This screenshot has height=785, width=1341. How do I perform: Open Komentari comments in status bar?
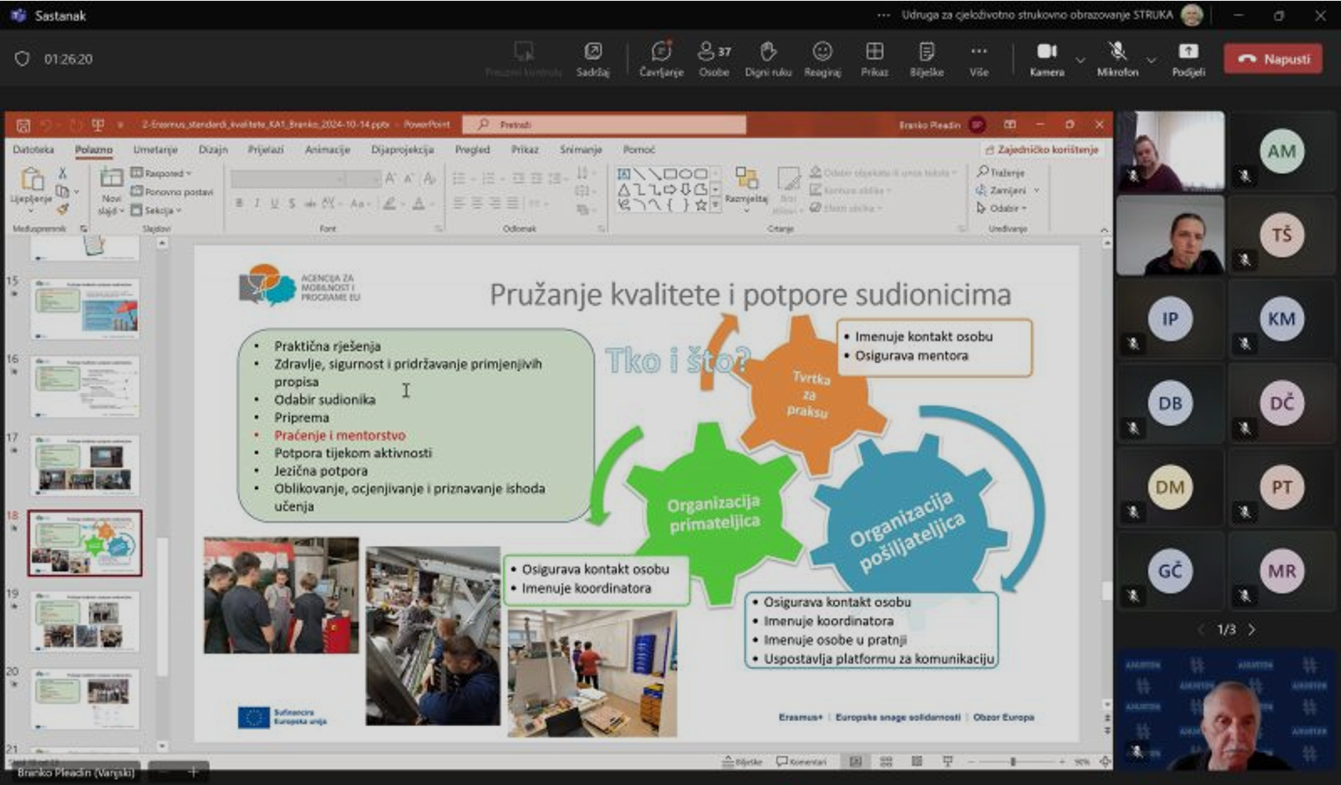(x=802, y=761)
